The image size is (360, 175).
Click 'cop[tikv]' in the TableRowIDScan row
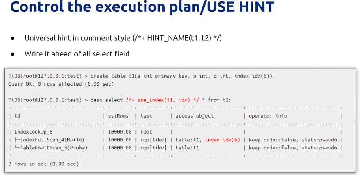(154, 148)
